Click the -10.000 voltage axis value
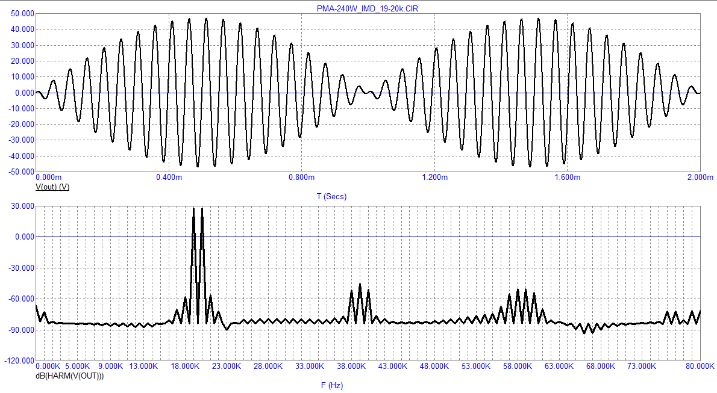 21,109
